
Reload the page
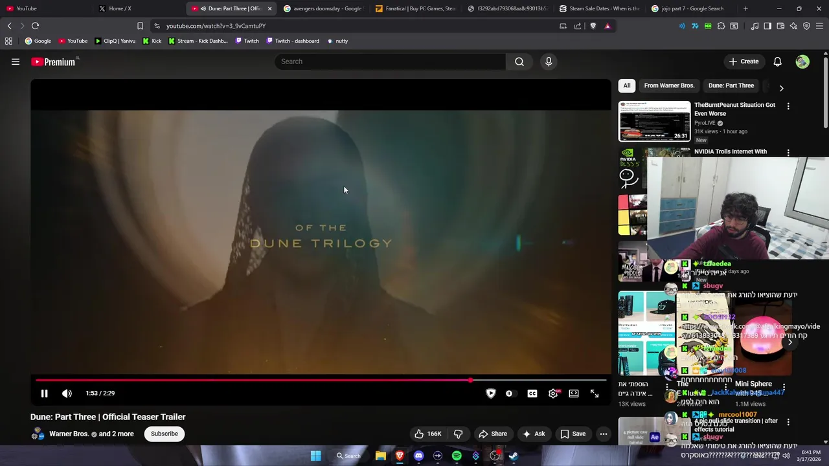click(x=35, y=26)
